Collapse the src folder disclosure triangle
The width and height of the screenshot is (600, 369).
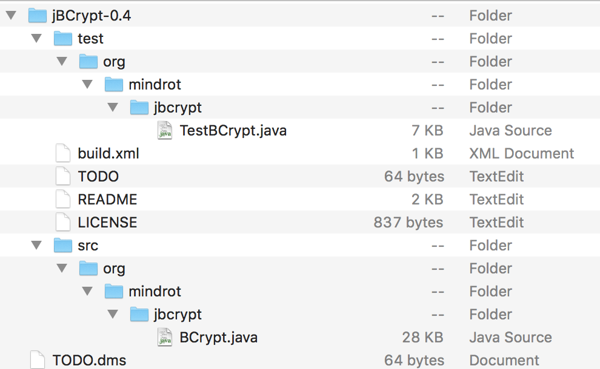point(36,246)
